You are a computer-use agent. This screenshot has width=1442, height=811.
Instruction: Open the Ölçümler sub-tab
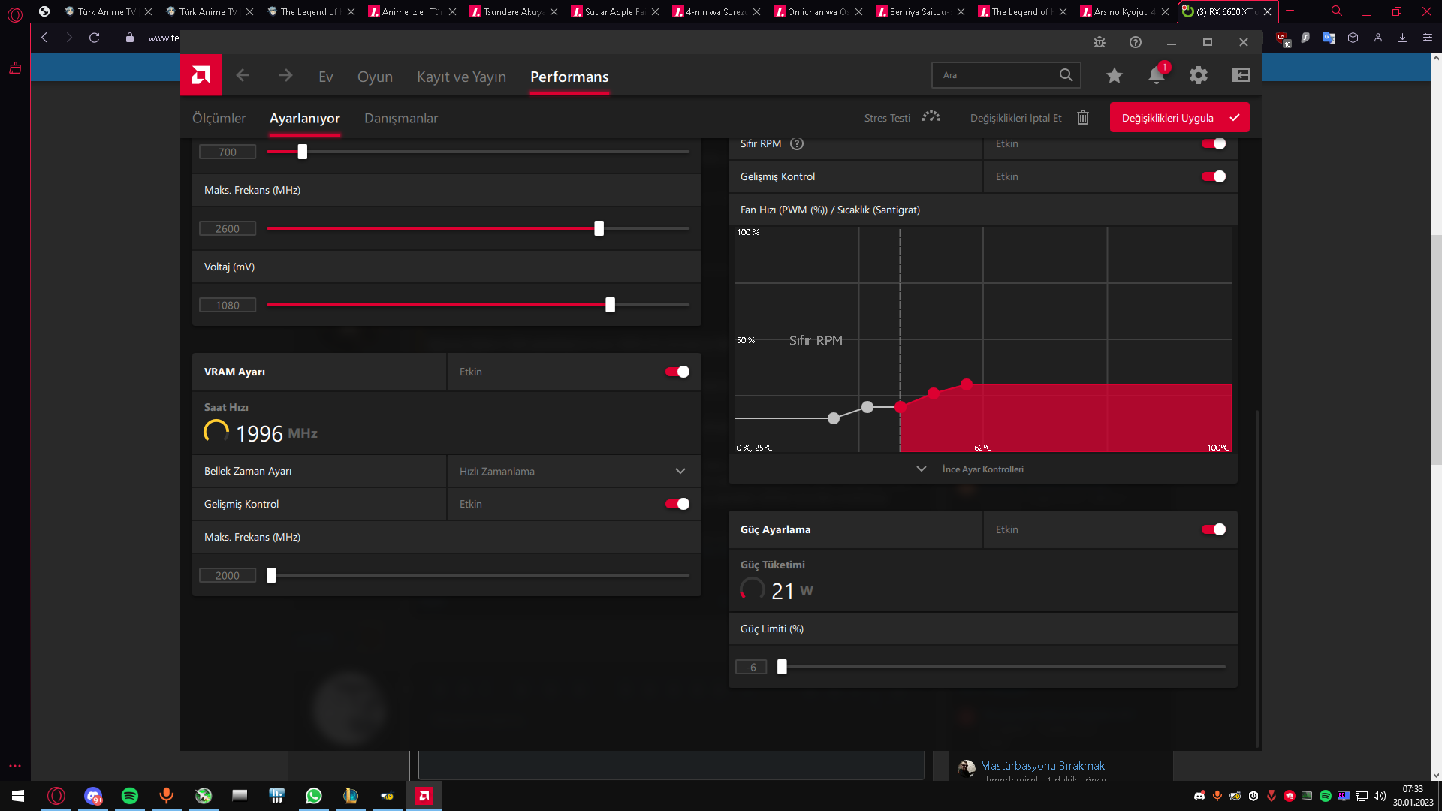(219, 119)
